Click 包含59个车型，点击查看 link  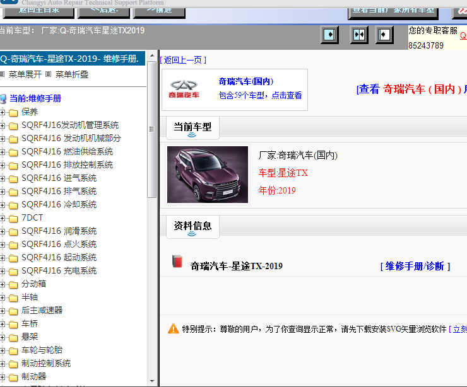(x=260, y=95)
